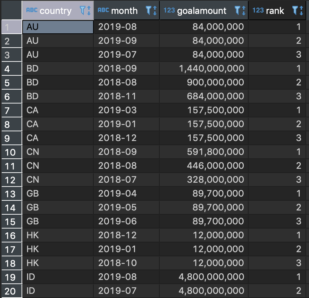Select row number 13 header

pyautogui.click(x=11, y=193)
